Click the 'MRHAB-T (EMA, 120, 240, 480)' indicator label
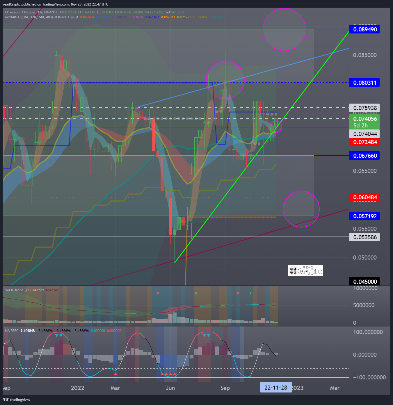The height and width of the screenshot is (405, 393). coord(29,17)
